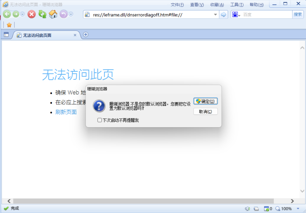Maximize the browser window
The image size is (306, 213).
point(285,4)
